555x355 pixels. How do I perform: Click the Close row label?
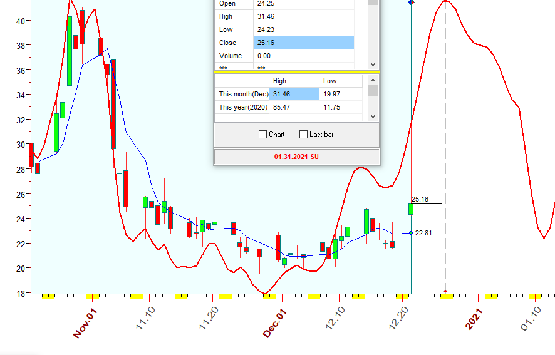[234, 43]
